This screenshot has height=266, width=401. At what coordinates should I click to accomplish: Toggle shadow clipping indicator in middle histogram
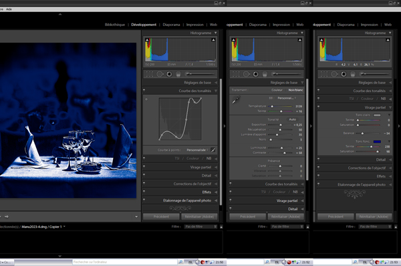tap(233, 40)
